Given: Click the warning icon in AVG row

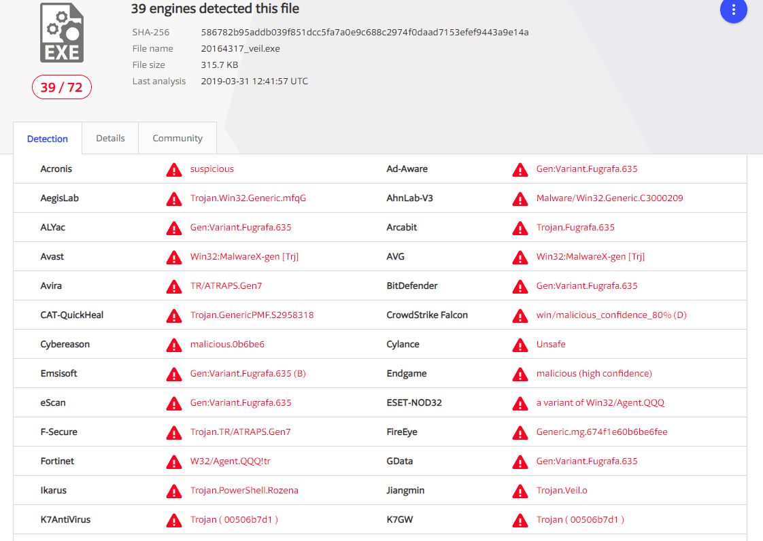Looking at the screenshot, I should pos(520,258).
